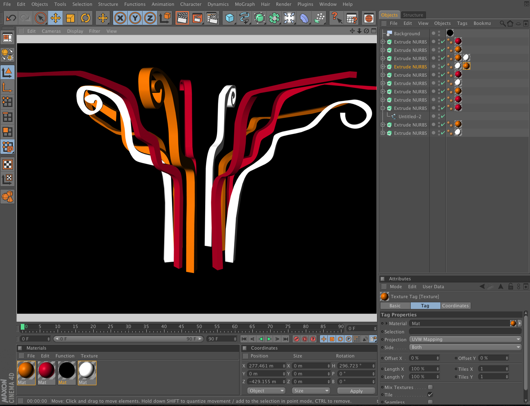Toggle the Z axis lock

pyautogui.click(x=150, y=18)
